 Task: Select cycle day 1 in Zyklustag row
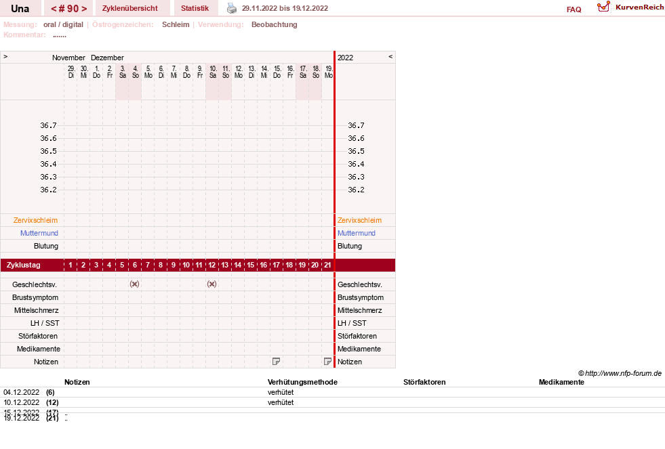pyautogui.click(x=70, y=265)
